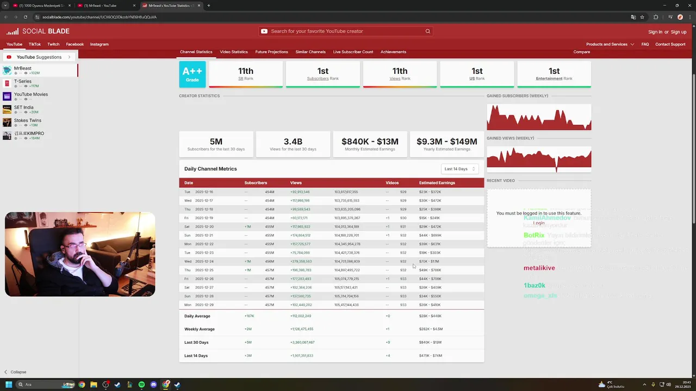696x391 pixels.
Task: Collapse the left sidebar
Action: click(x=15, y=372)
